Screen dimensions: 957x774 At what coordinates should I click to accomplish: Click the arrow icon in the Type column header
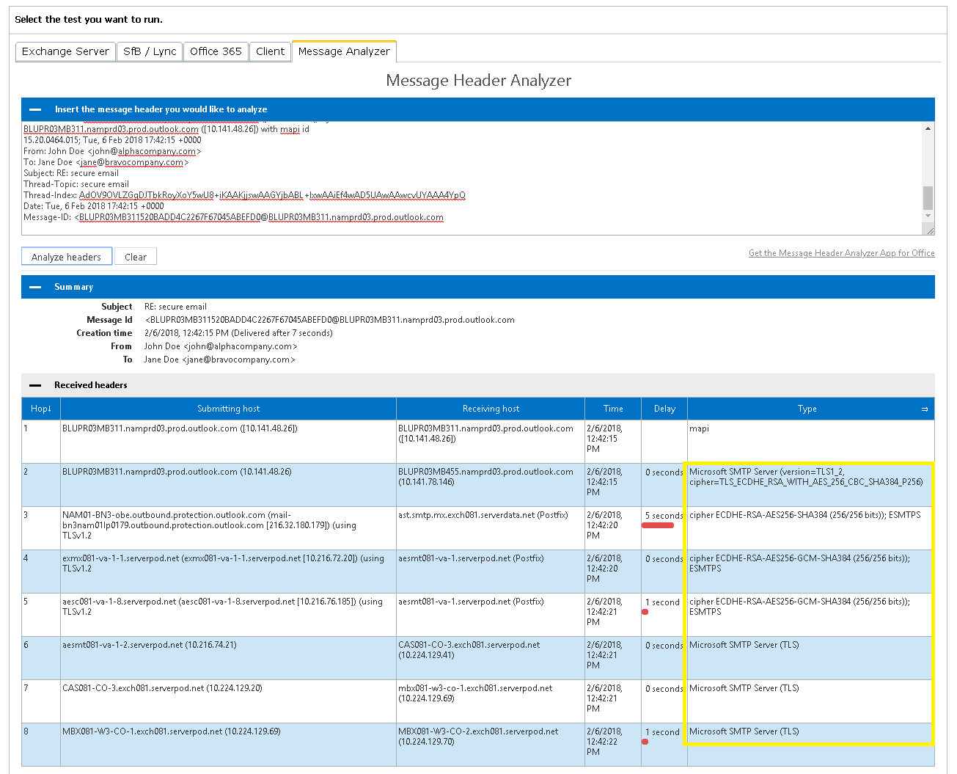925,409
